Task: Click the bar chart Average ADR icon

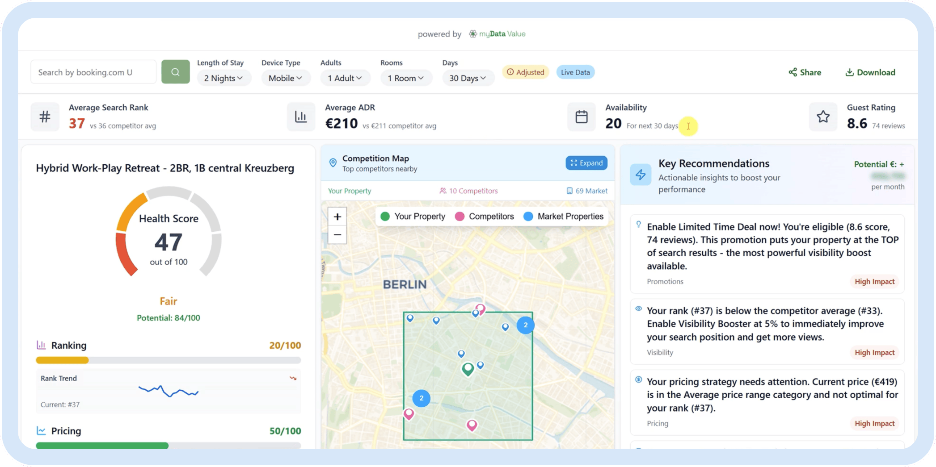Action: pyautogui.click(x=301, y=117)
